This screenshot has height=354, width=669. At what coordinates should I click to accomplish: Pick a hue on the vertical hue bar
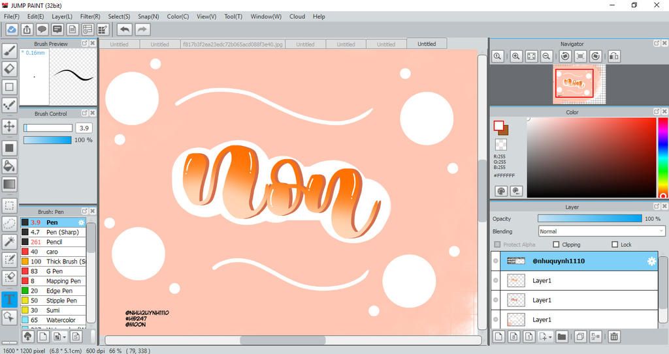[x=664, y=158]
